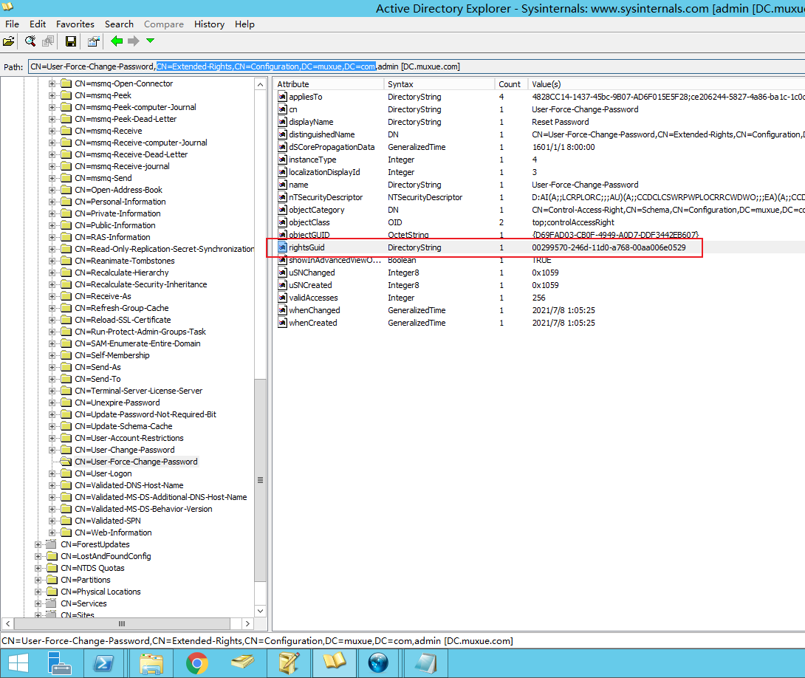The width and height of the screenshot is (805, 678).
Task: Expand the CN=msmq-Open-Connector node
Action: pyautogui.click(x=52, y=83)
